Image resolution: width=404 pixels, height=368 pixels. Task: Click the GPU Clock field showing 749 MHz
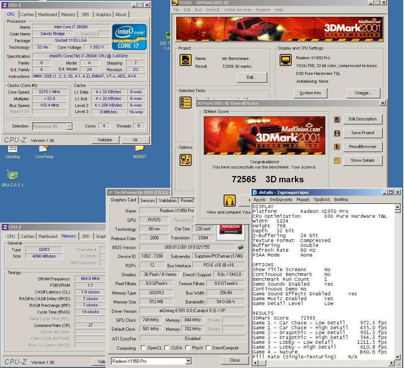(x=151, y=320)
